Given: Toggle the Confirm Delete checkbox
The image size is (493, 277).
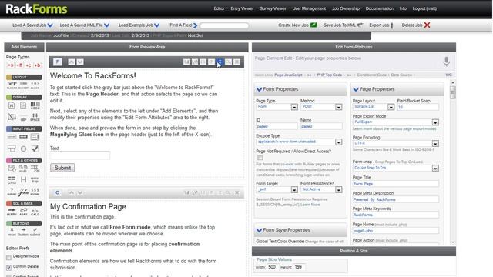Looking at the screenshot, I should click(x=8, y=268).
